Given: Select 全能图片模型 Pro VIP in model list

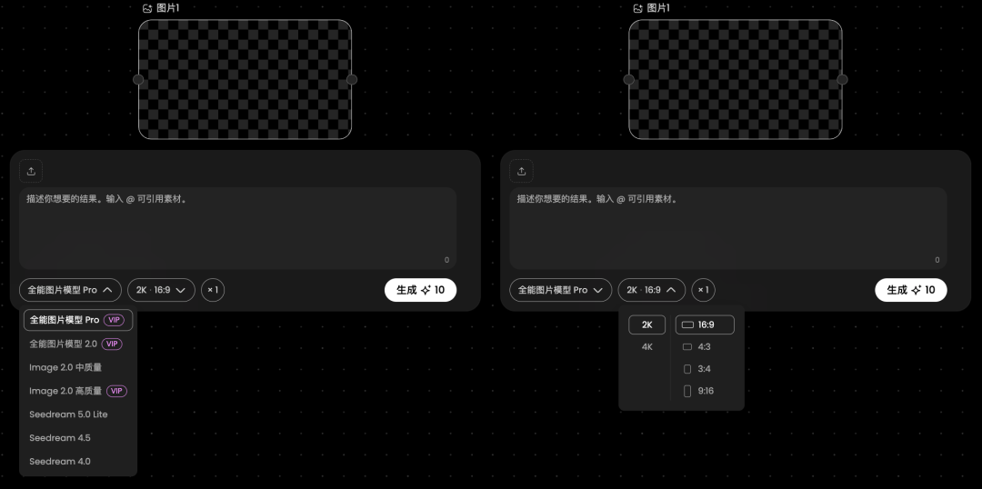Looking at the screenshot, I should pyautogui.click(x=78, y=320).
